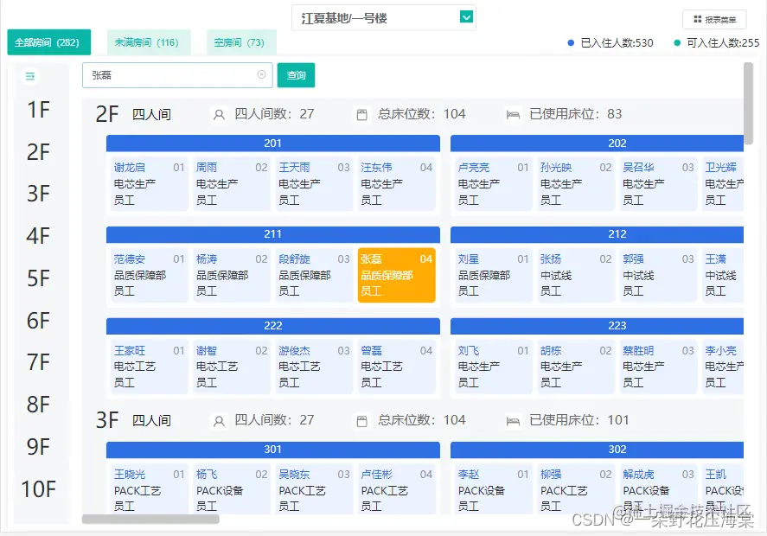Image resolution: width=767 pixels, height=536 pixels.
Task: Select bed card of 曾磊 in 222
Action: [397, 367]
